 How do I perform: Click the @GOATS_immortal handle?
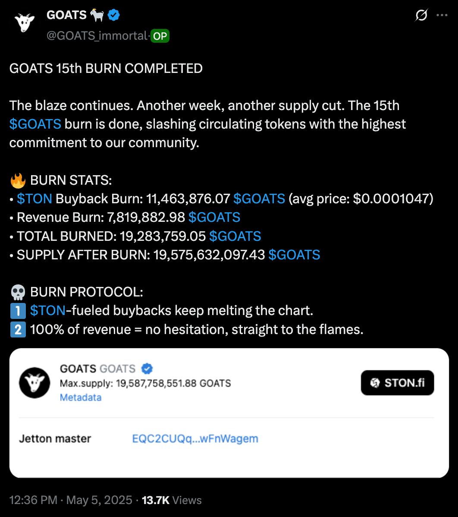click(97, 36)
